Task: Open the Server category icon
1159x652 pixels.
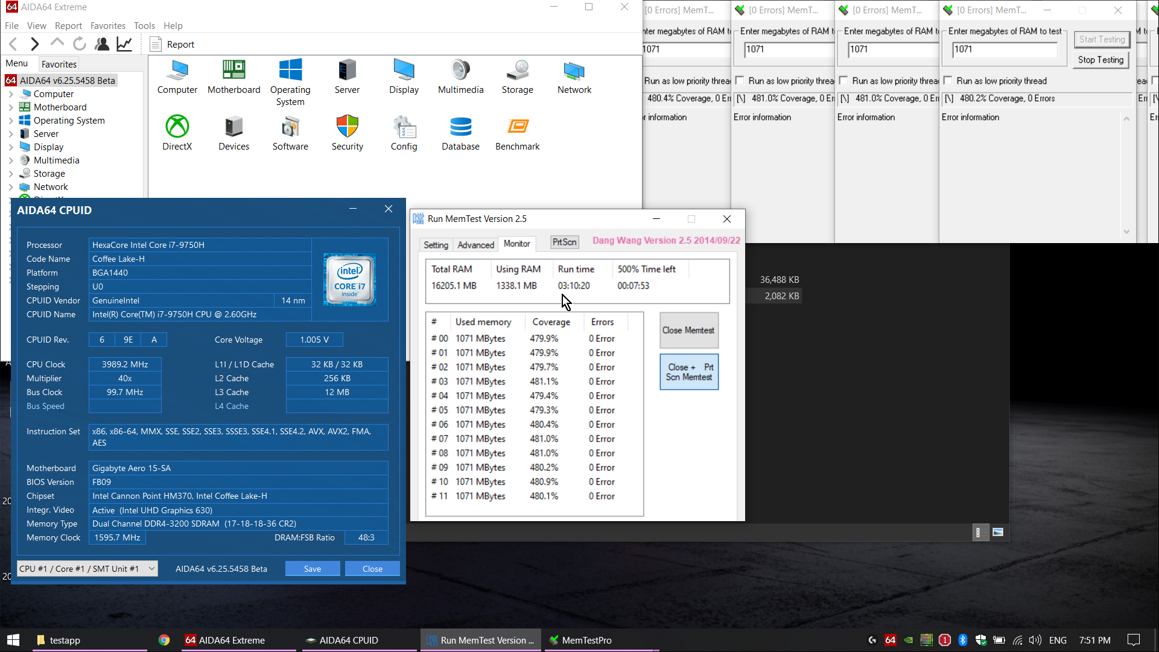Action: coord(347,77)
